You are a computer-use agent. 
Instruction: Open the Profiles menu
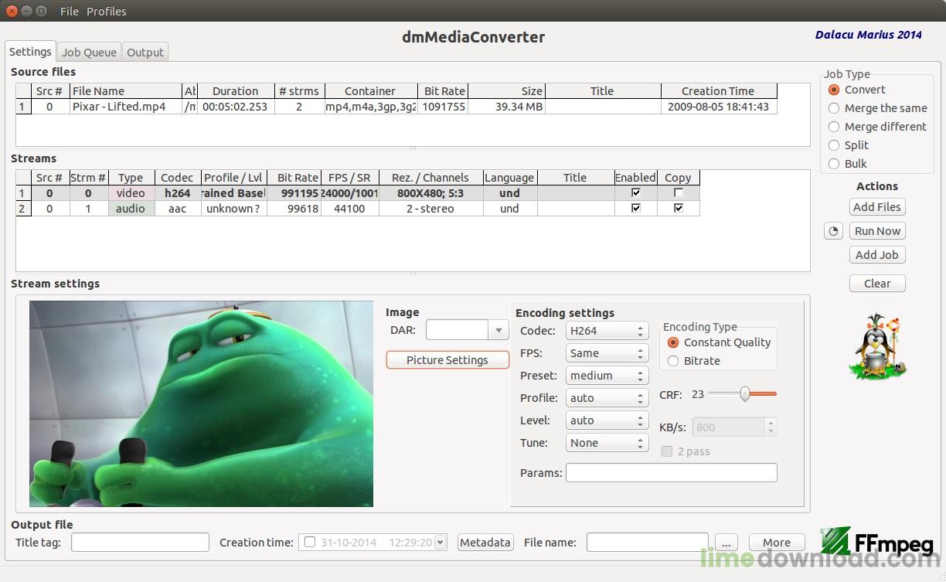click(106, 11)
